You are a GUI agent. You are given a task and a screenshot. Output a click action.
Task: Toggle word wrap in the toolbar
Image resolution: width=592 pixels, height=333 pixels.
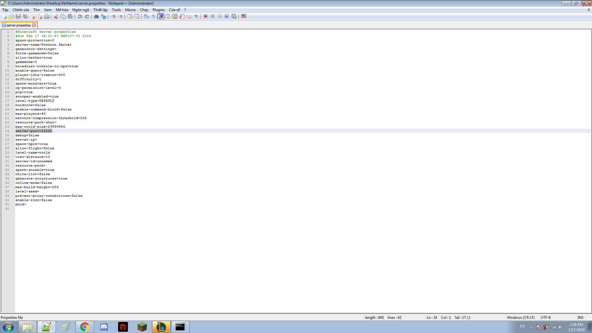click(146, 16)
